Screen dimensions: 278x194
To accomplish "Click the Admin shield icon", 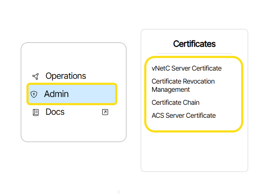I will [x=34, y=94].
